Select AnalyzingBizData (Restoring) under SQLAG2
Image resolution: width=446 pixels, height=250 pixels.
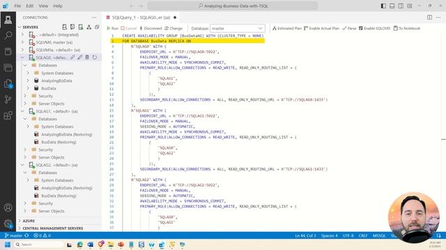tap(67, 188)
